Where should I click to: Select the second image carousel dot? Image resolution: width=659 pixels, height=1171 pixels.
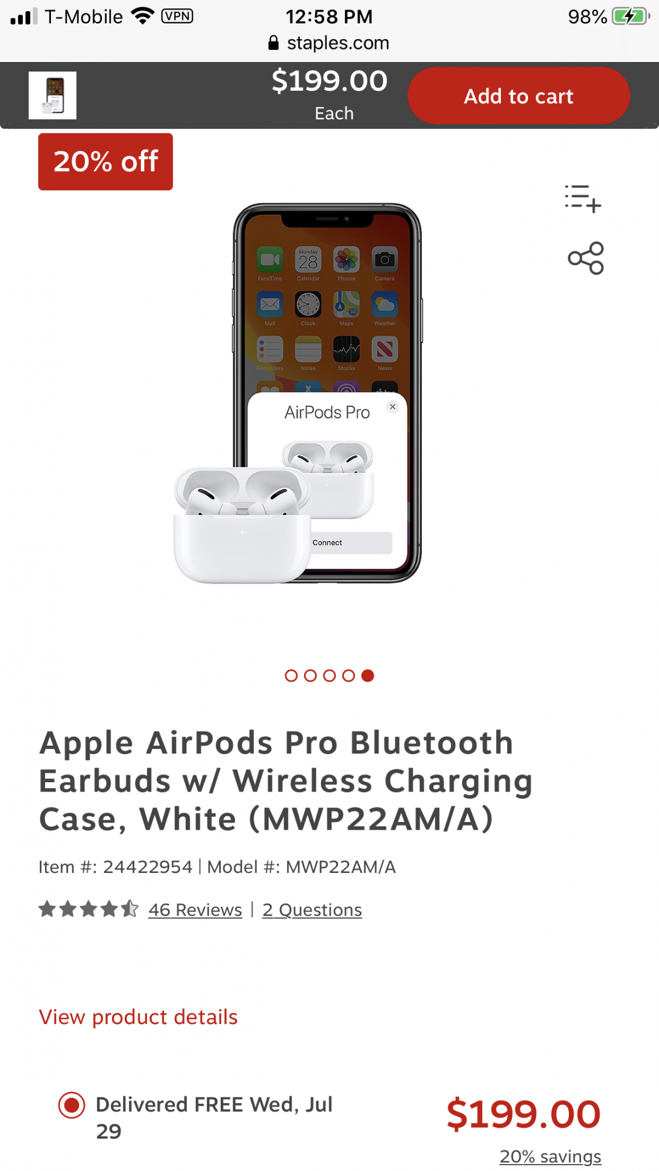[x=310, y=676]
